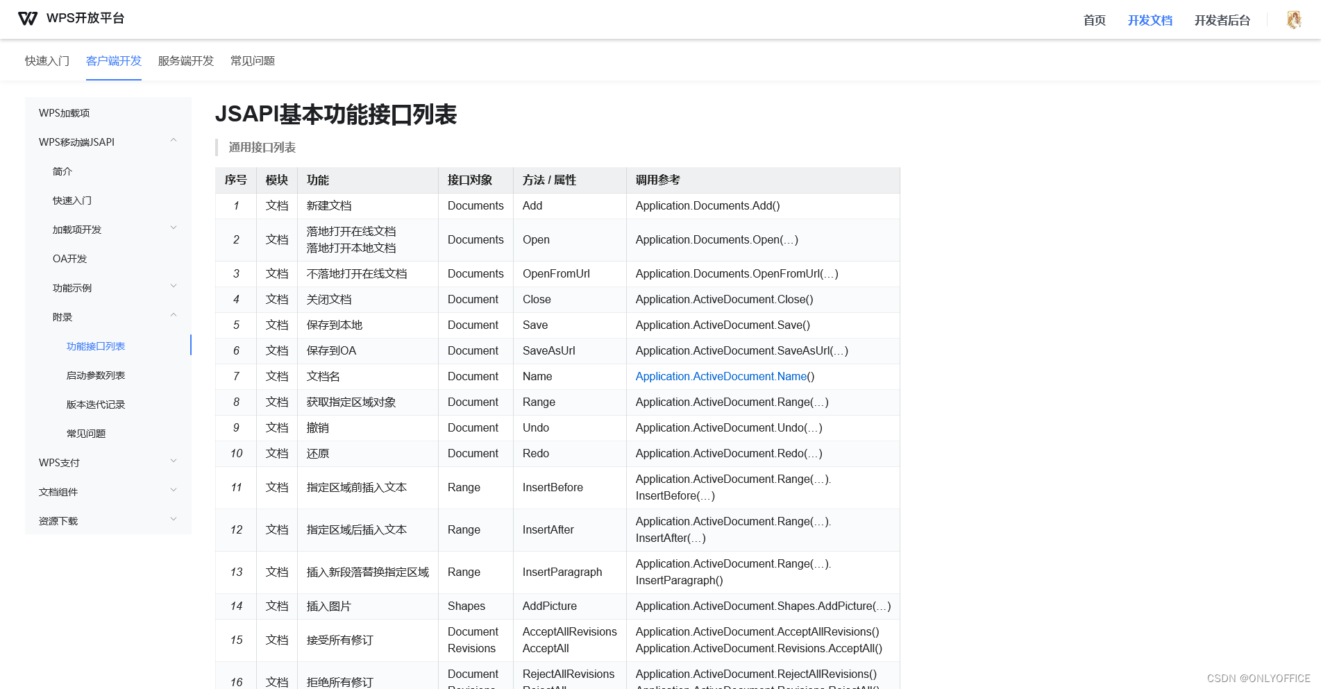This screenshot has height=689, width=1321.
Task: Go to 首页 in top navigation
Action: 1095,21
